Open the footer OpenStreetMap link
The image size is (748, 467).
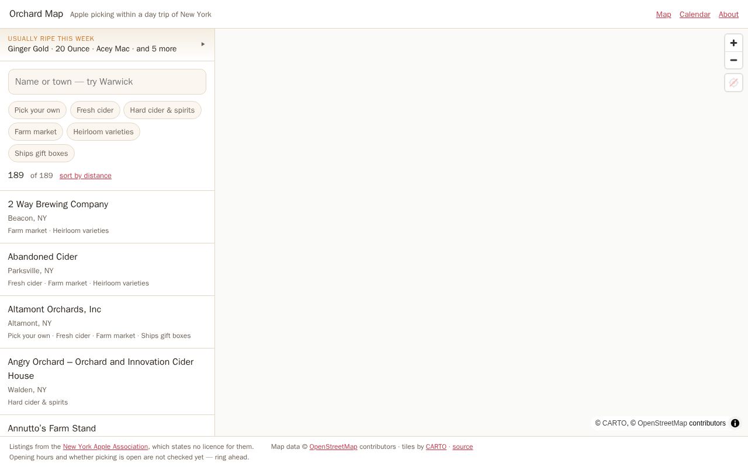pyautogui.click(x=333, y=447)
